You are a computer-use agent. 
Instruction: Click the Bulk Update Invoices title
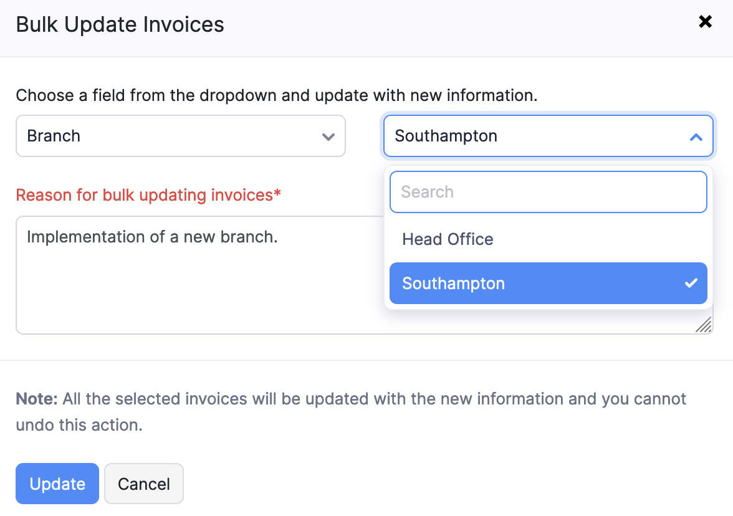pos(120,24)
